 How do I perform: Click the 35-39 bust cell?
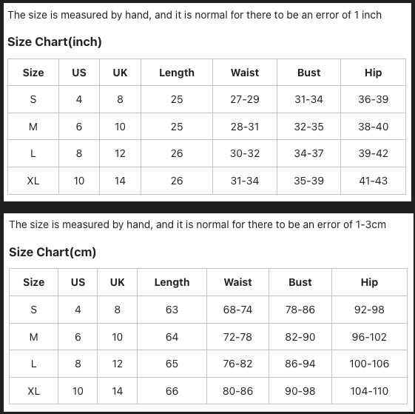(x=309, y=181)
